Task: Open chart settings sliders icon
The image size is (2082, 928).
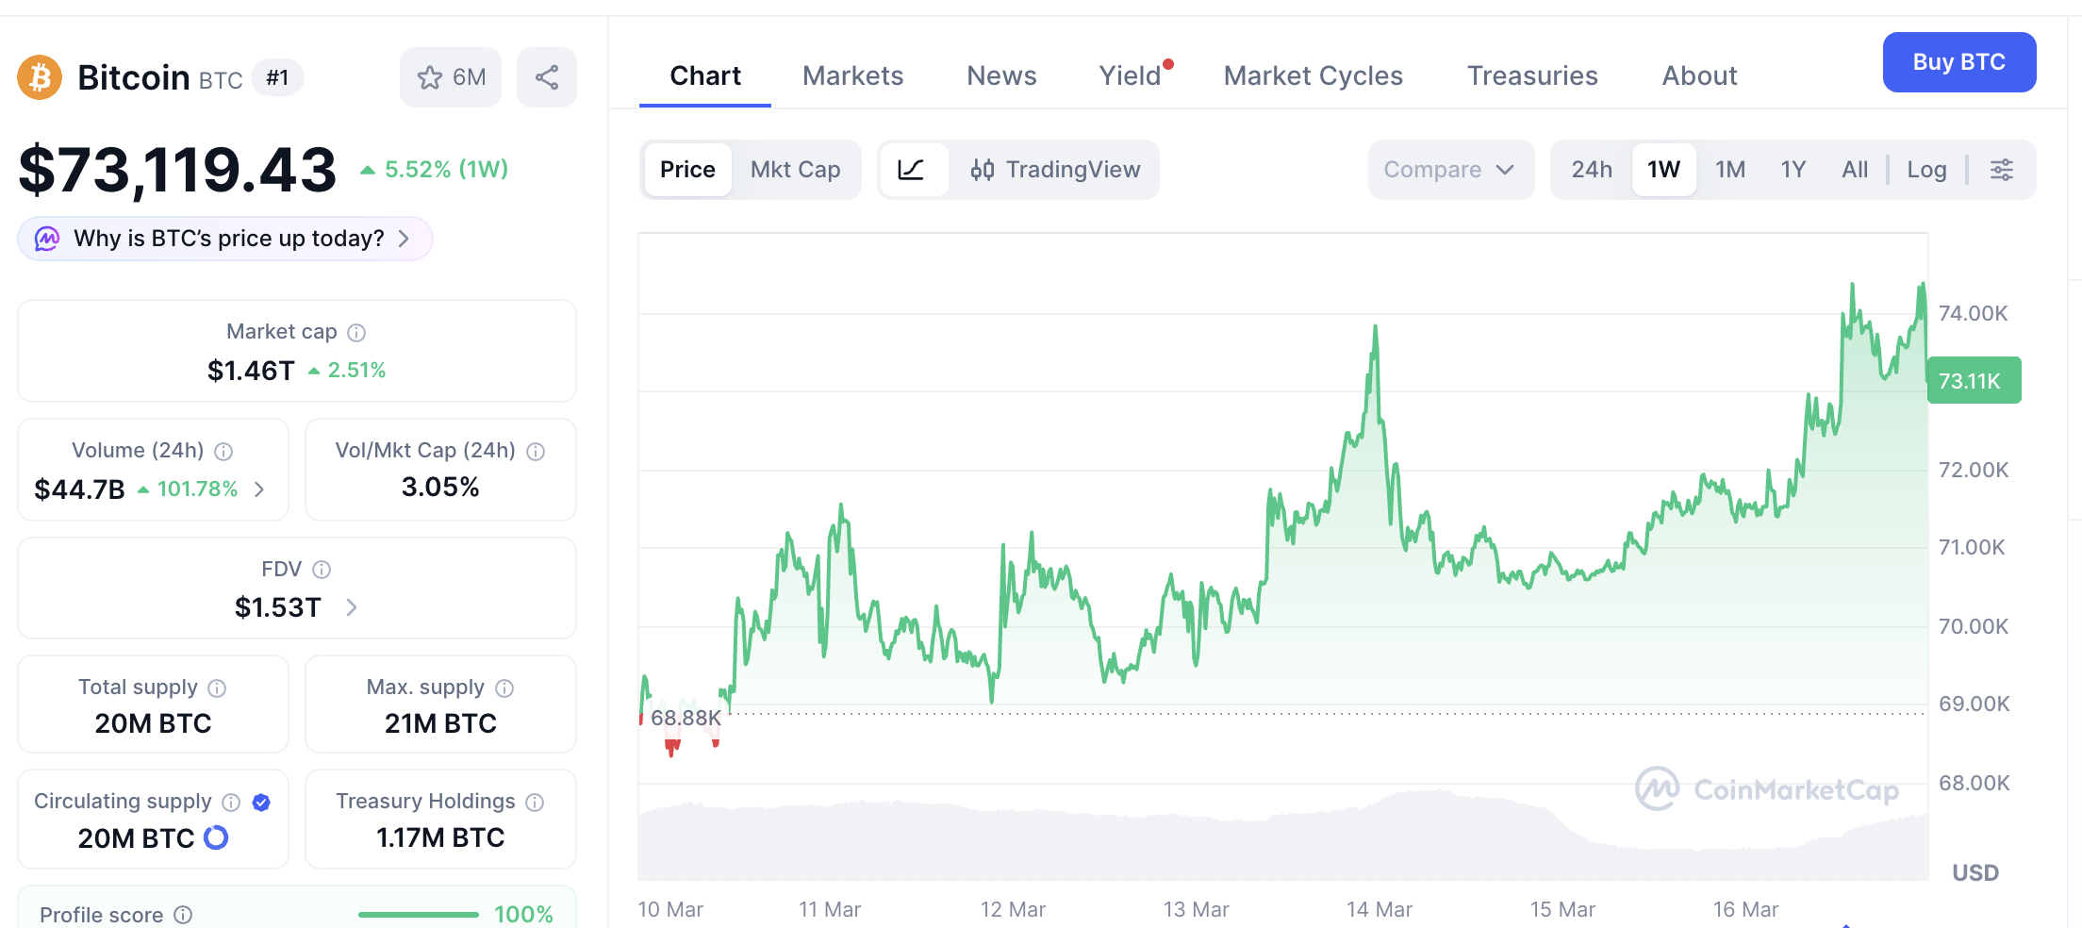Action: click(x=2001, y=170)
